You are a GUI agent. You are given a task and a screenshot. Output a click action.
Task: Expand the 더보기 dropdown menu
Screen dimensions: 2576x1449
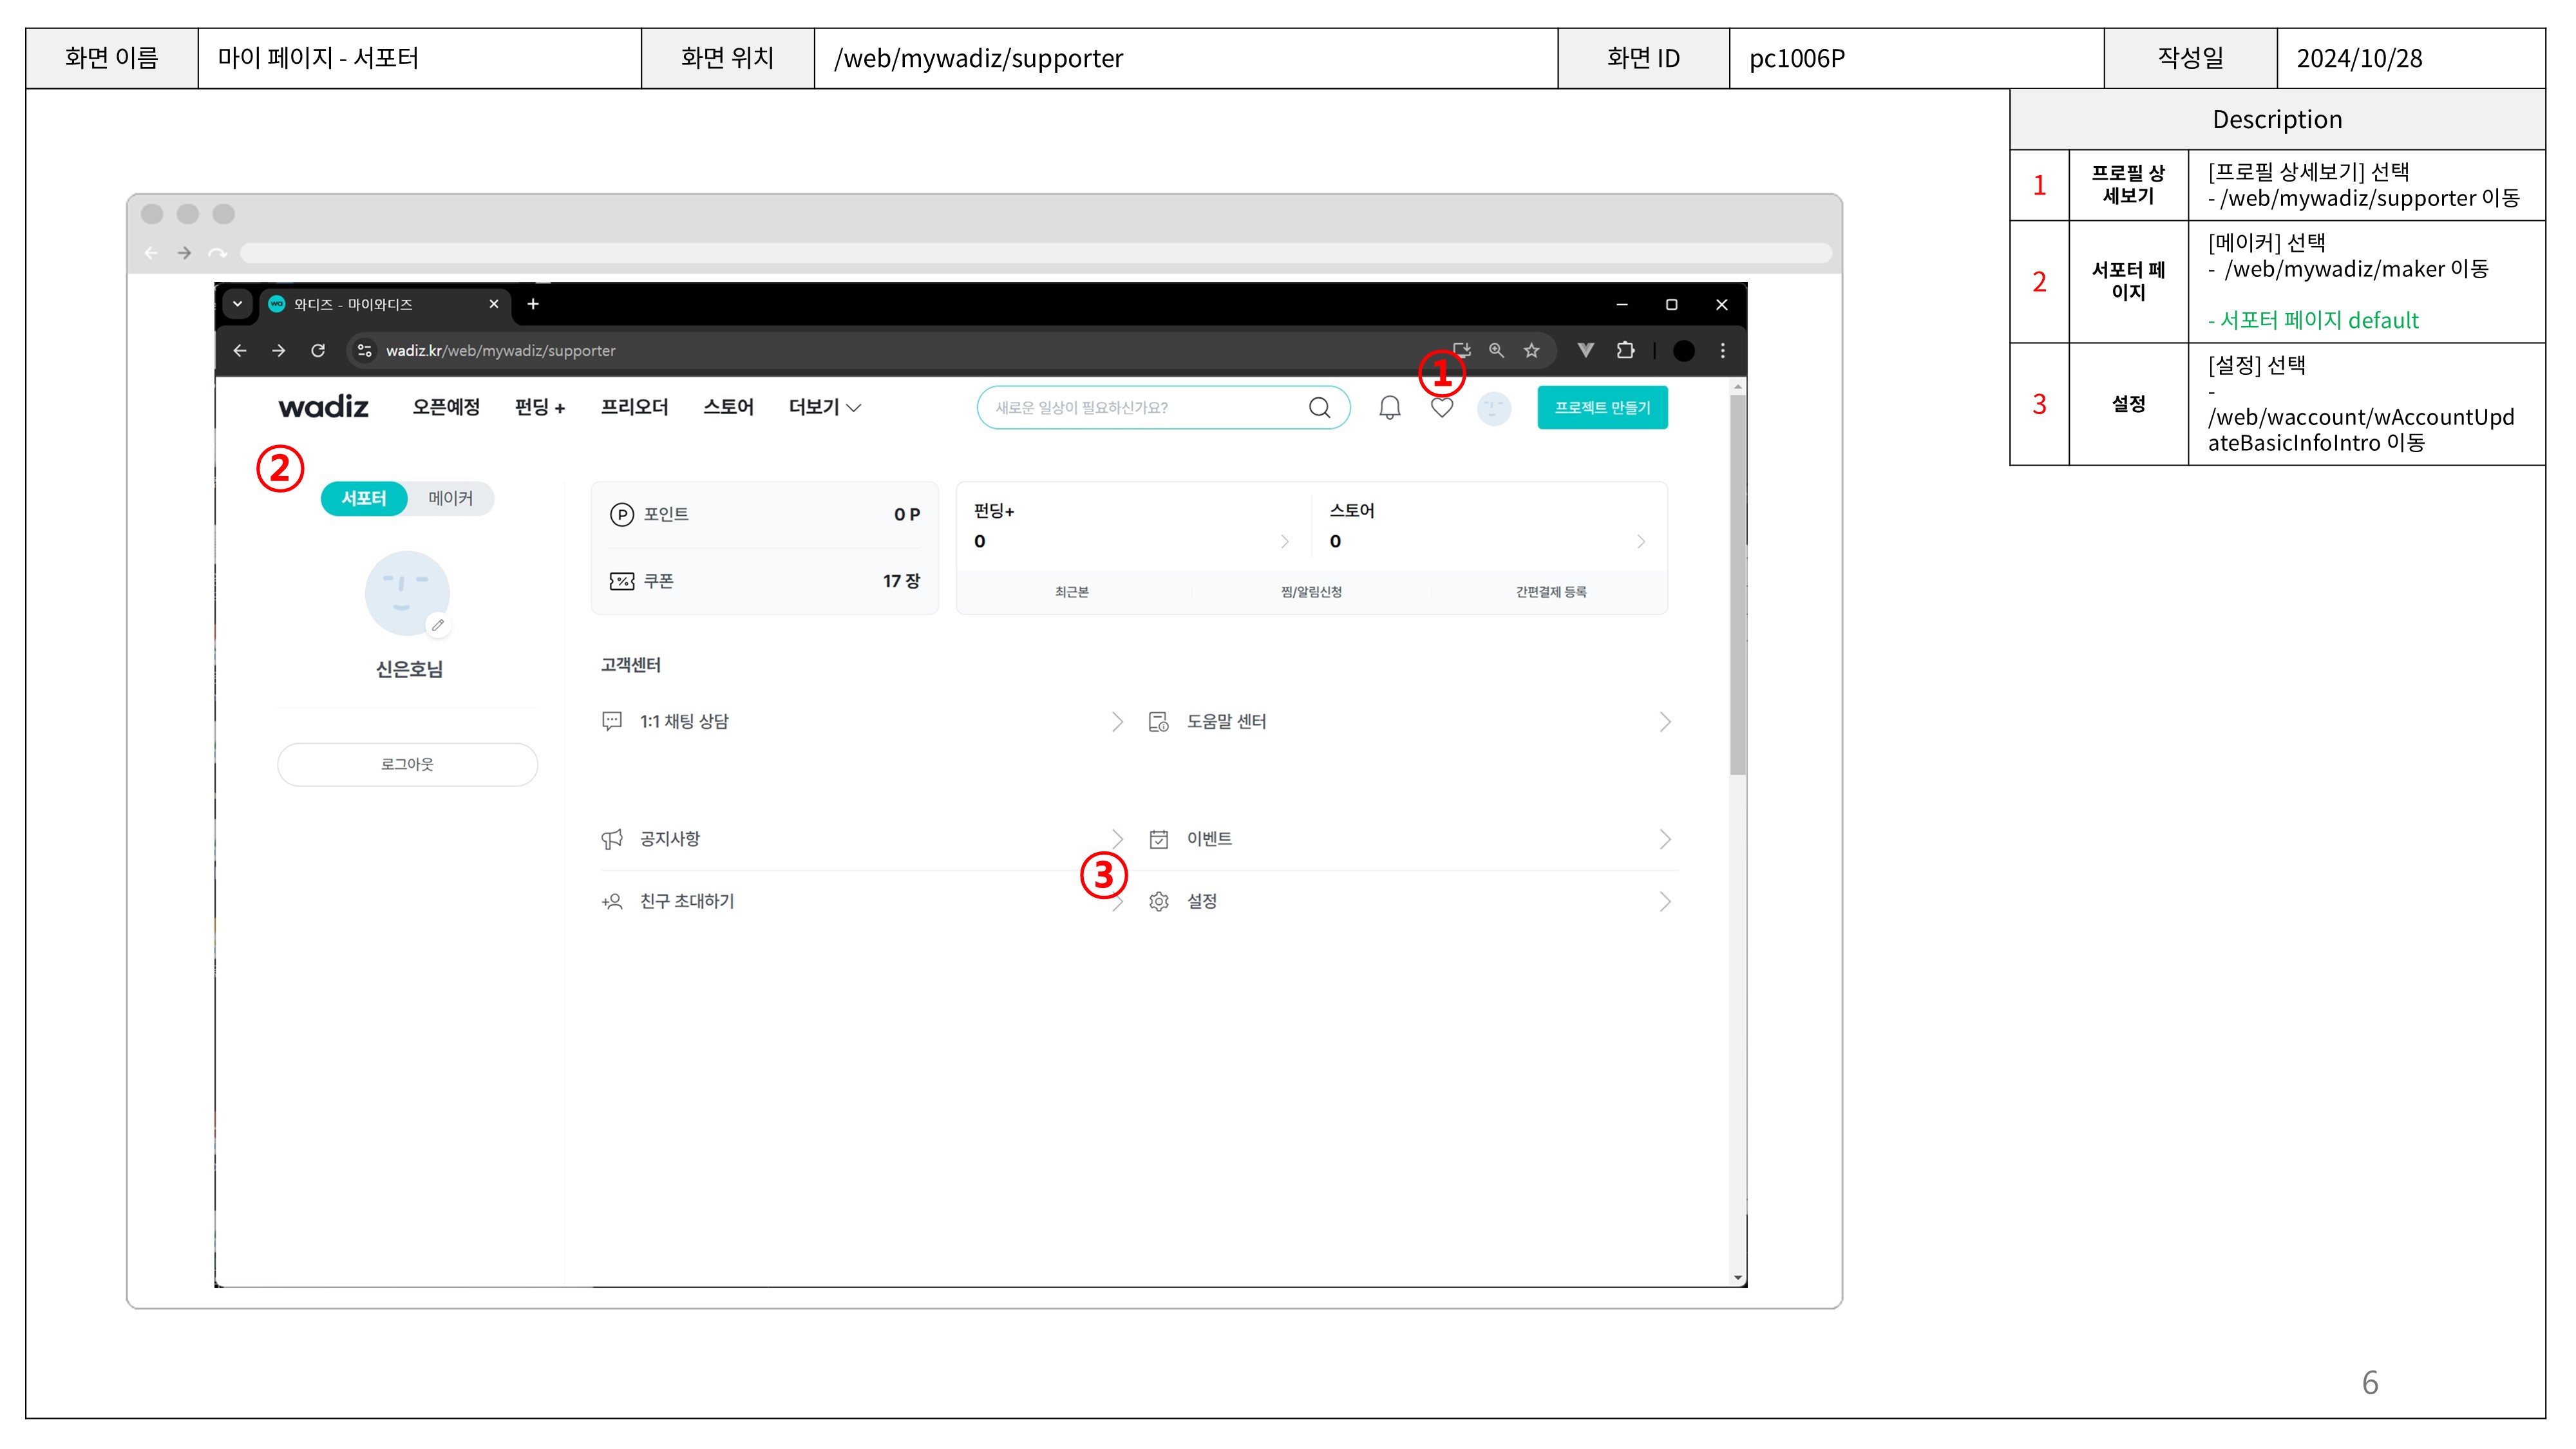(x=824, y=407)
